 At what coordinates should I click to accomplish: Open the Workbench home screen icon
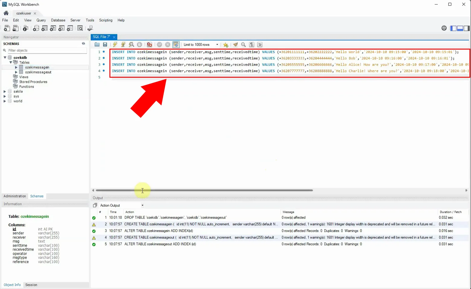click(6, 13)
